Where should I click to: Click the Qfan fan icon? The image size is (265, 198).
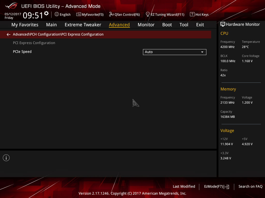pos(111,14)
